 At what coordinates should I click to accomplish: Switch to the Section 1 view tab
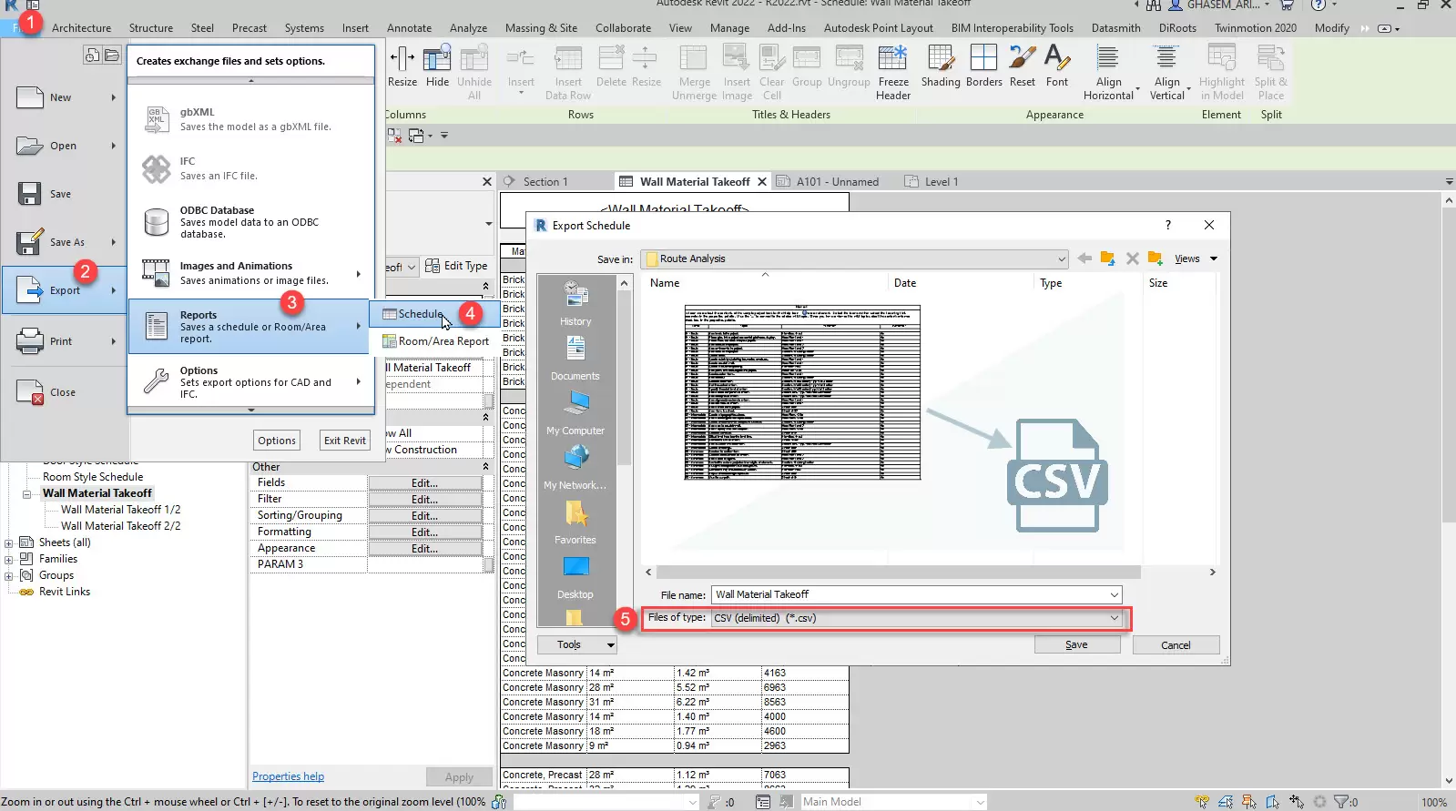click(545, 182)
